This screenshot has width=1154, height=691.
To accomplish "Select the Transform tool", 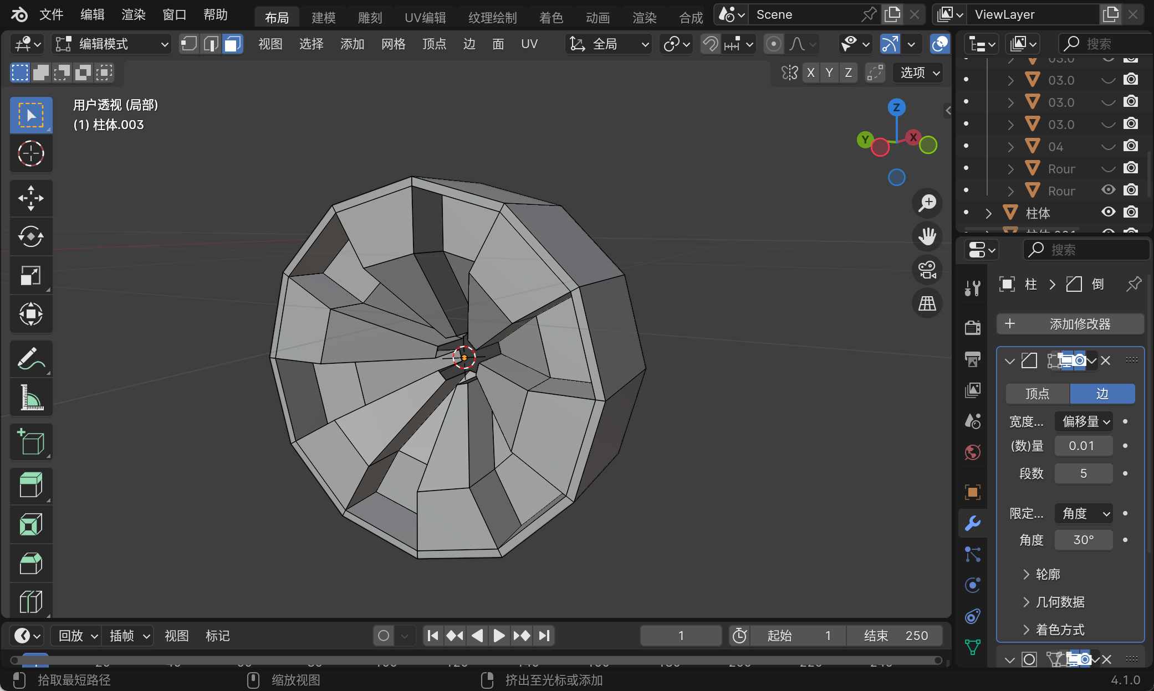I will click(x=31, y=314).
